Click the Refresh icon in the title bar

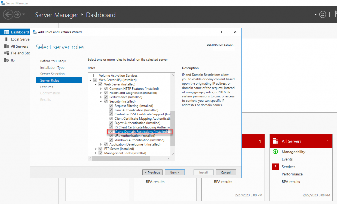[x=323, y=14]
